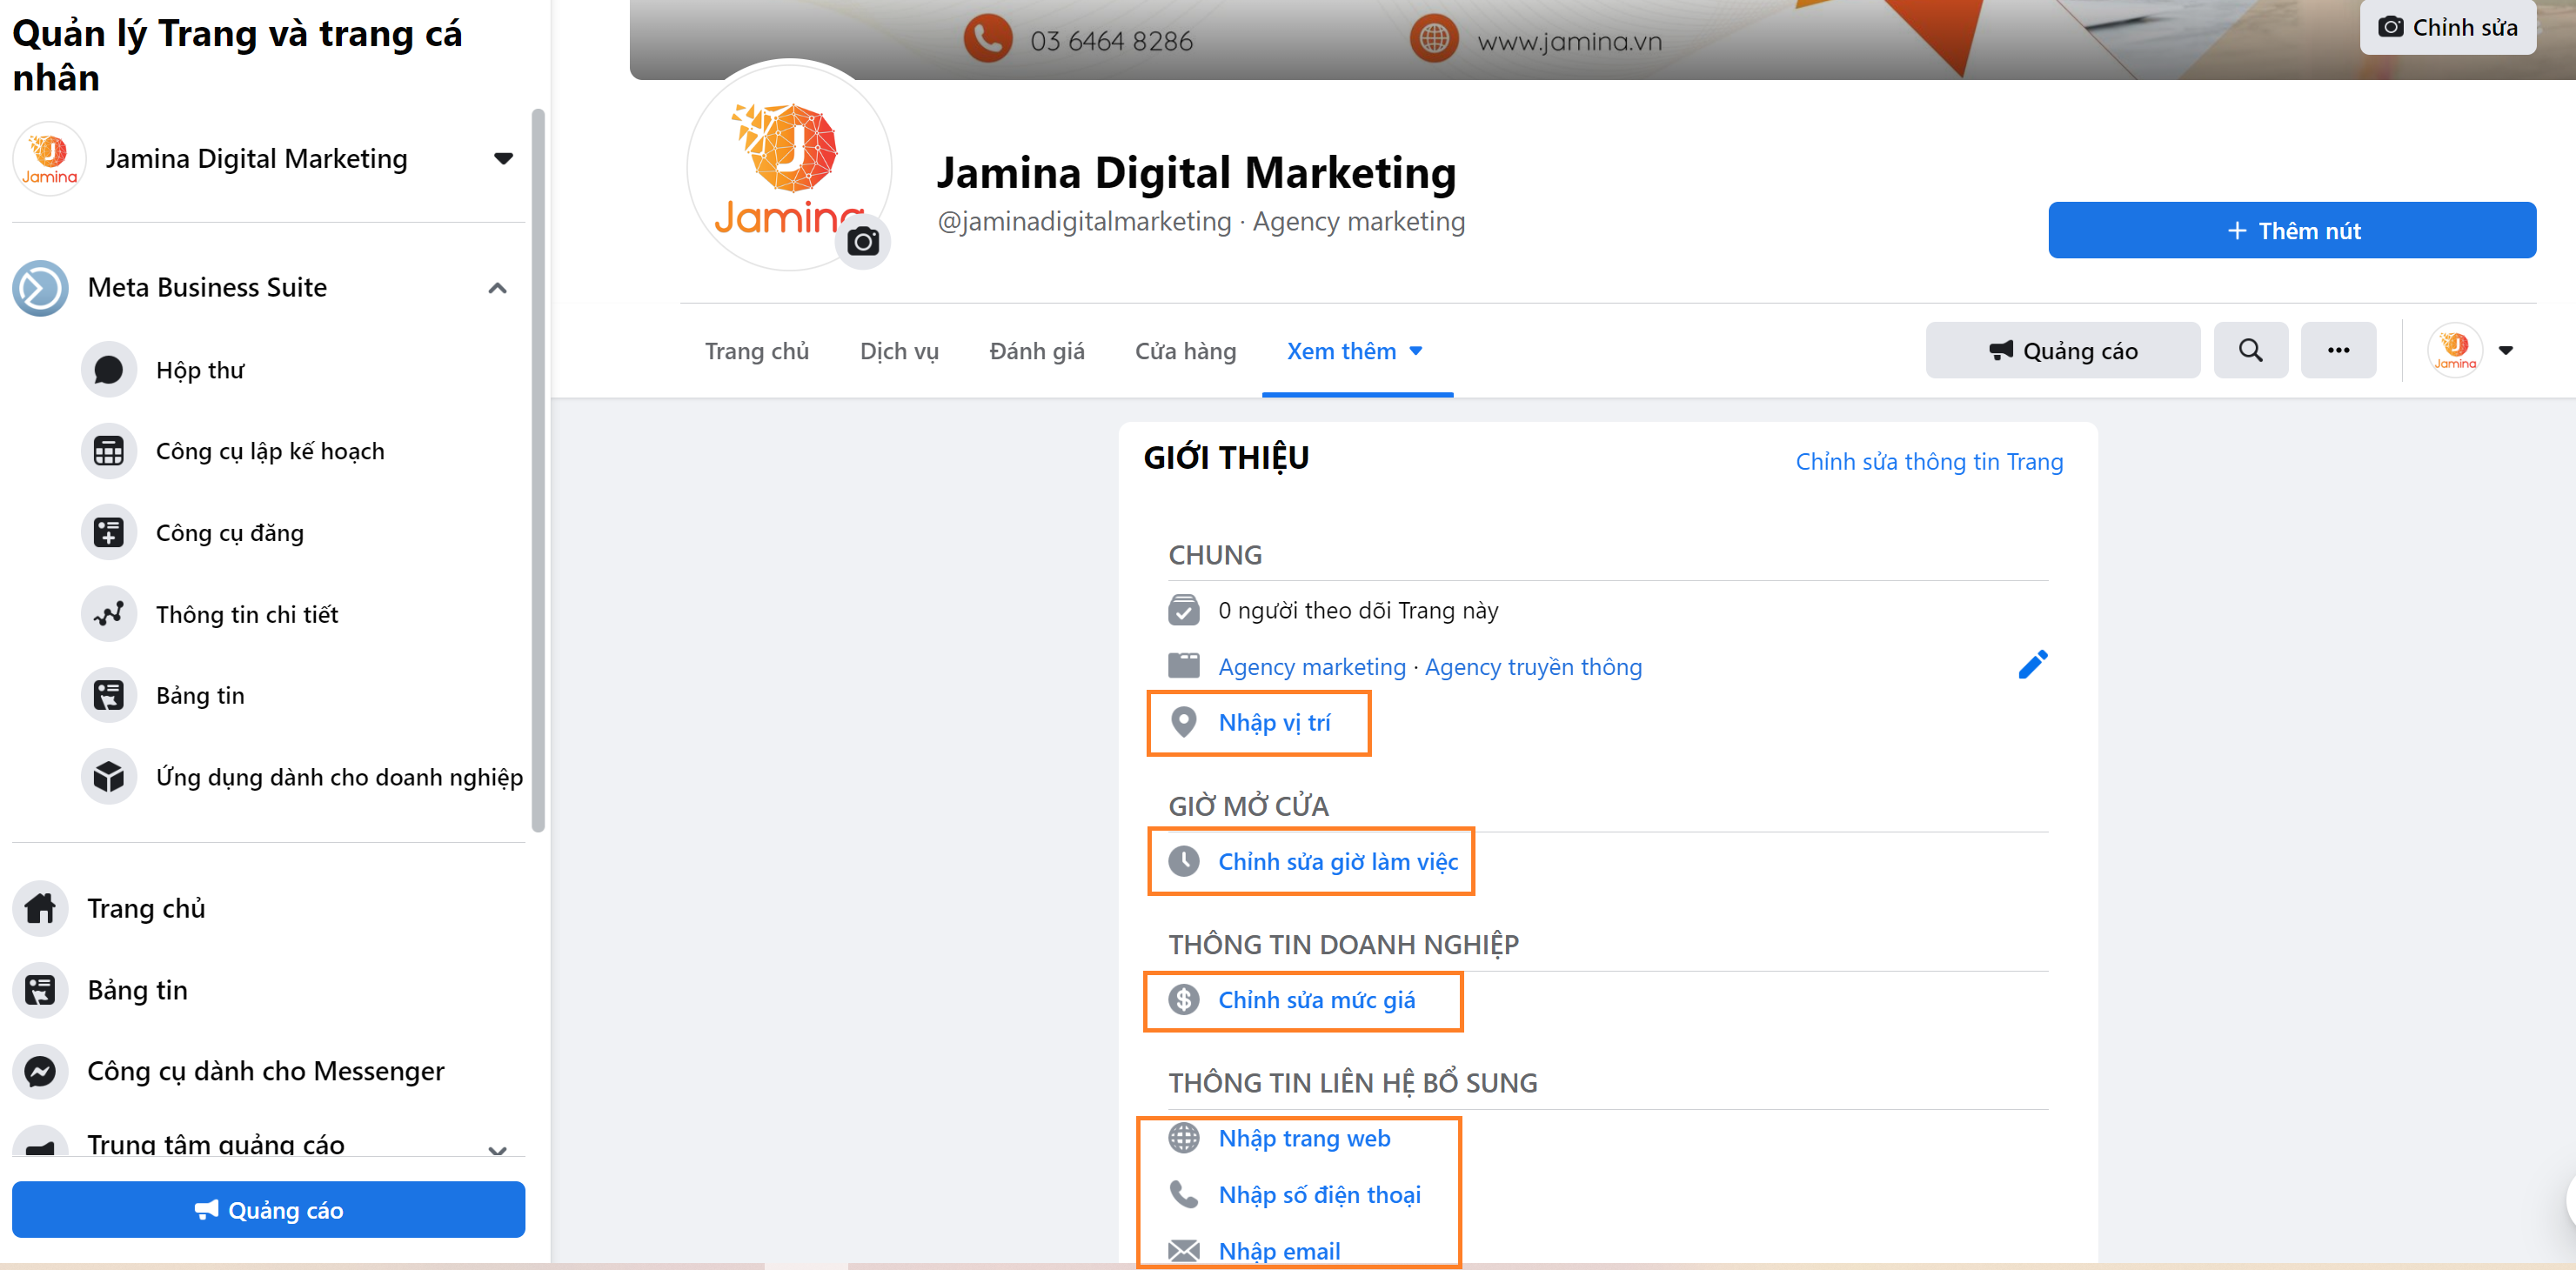Open Công cụ lập kế hoạch planner
This screenshot has height=1270, width=2576.
269,451
